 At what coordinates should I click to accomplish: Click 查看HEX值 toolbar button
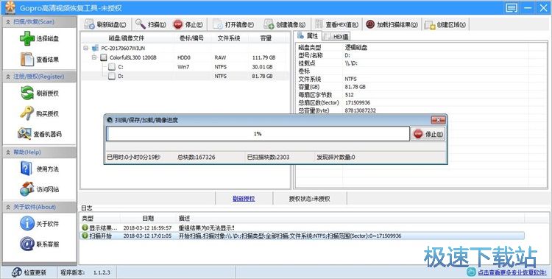coord(336,24)
